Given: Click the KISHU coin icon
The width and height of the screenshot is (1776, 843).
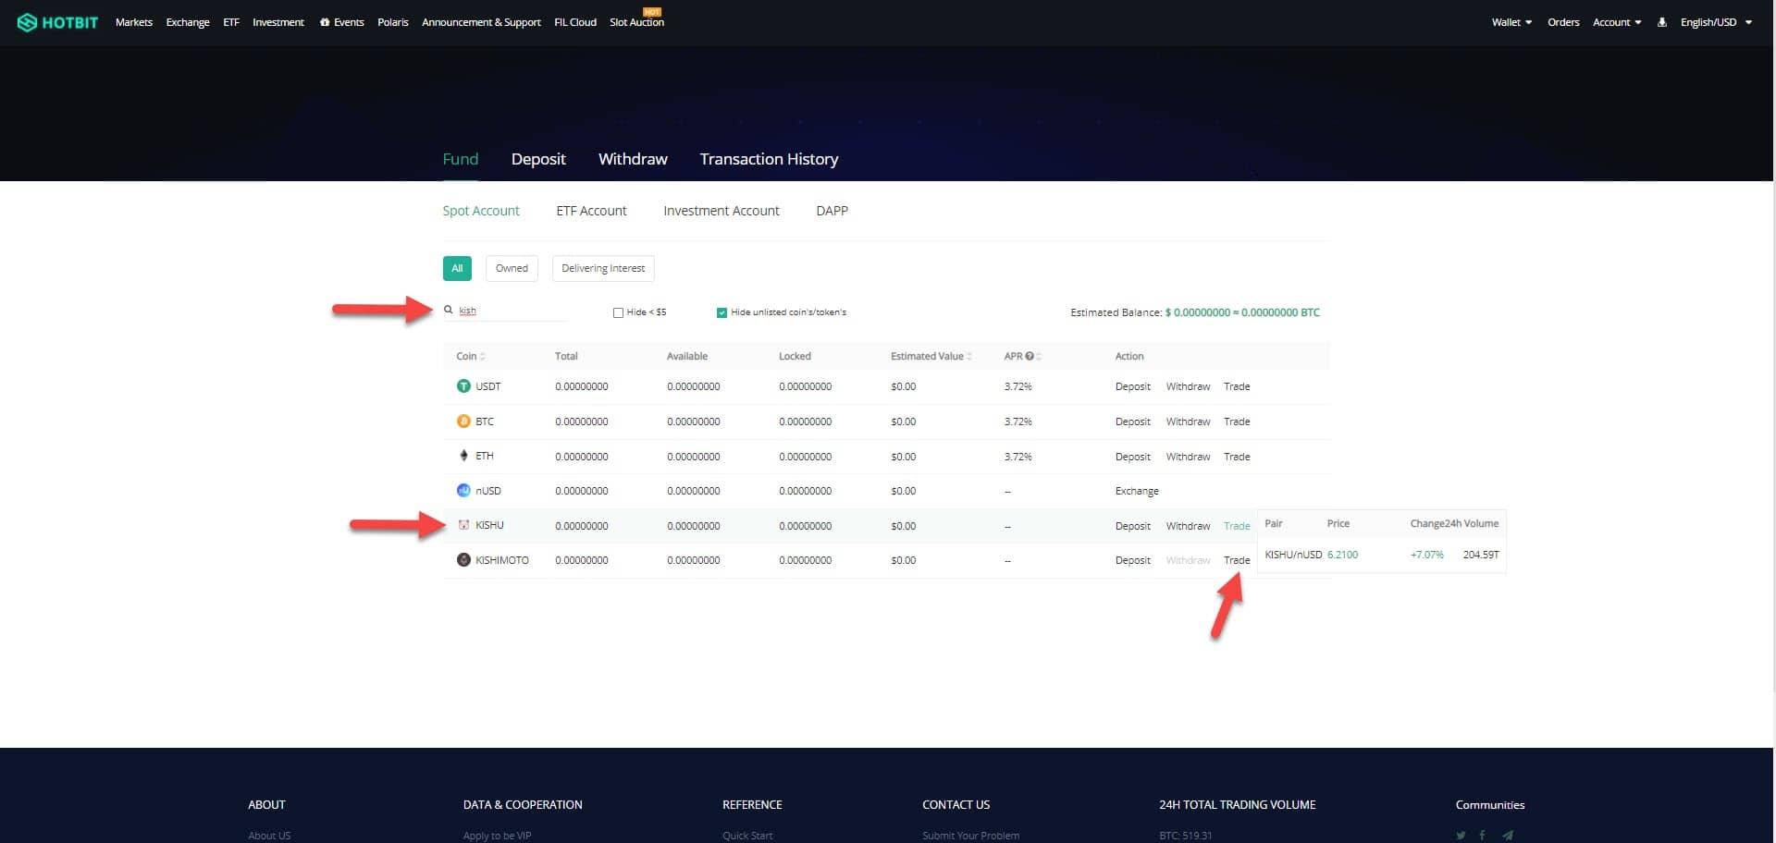Looking at the screenshot, I should [463, 525].
